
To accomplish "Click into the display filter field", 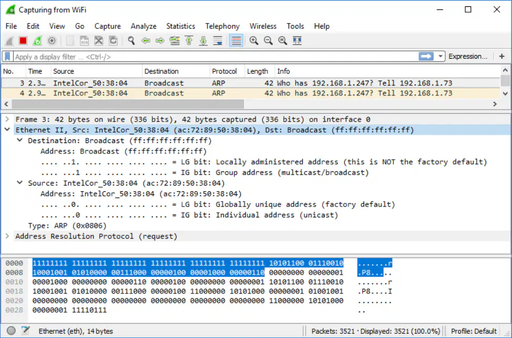I will click(216, 57).
